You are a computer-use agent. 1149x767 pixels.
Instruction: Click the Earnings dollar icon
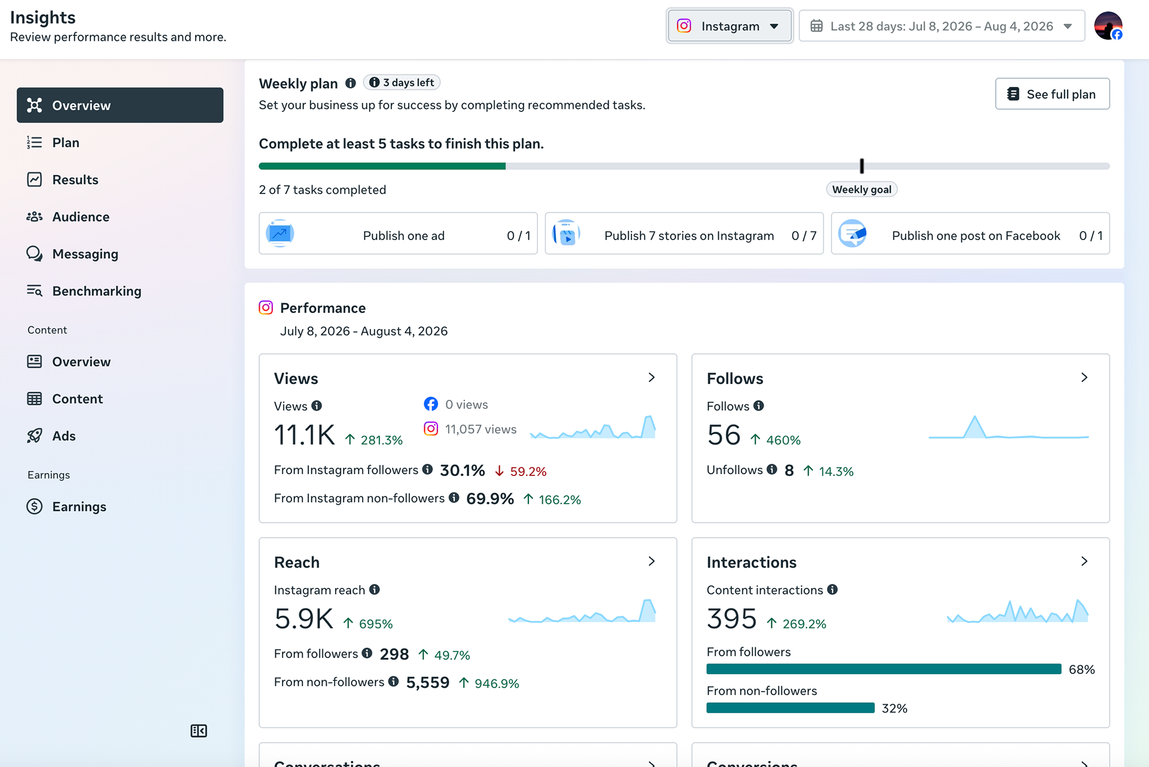coord(35,507)
